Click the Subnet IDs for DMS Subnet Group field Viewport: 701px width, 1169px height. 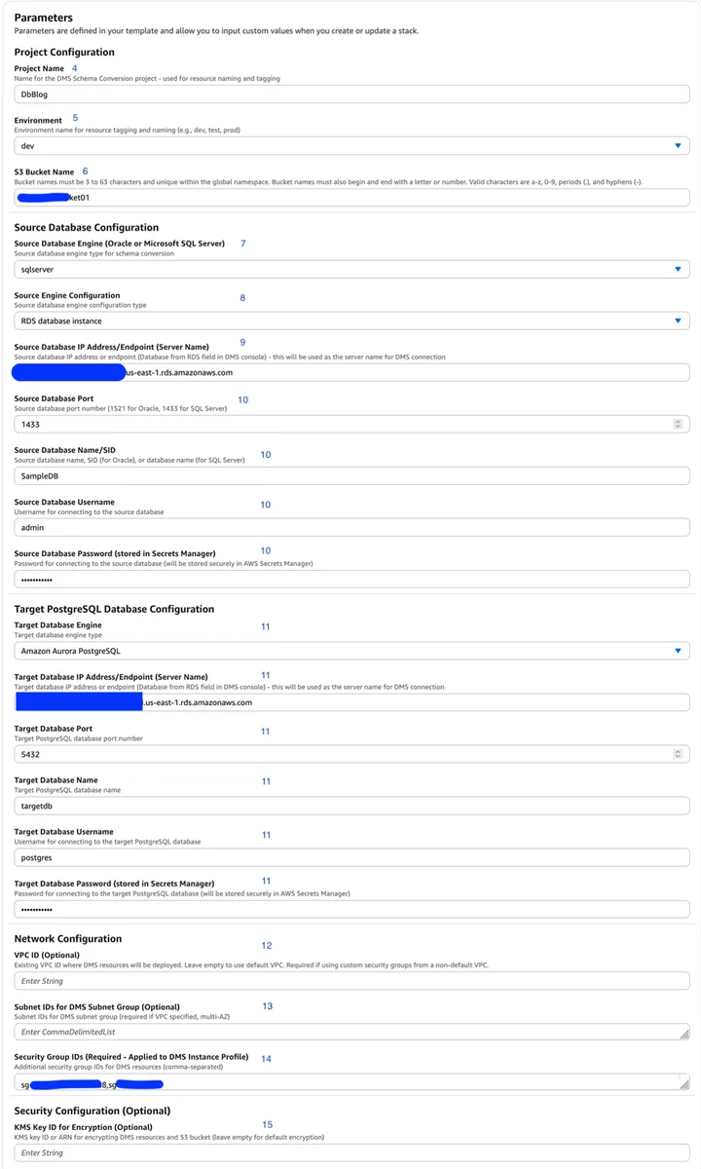click(x=352, y=1032)
